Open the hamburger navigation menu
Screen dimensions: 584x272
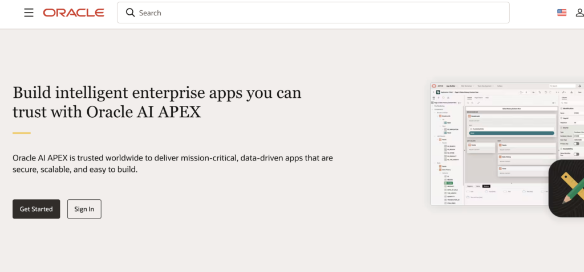pos(29,13)
